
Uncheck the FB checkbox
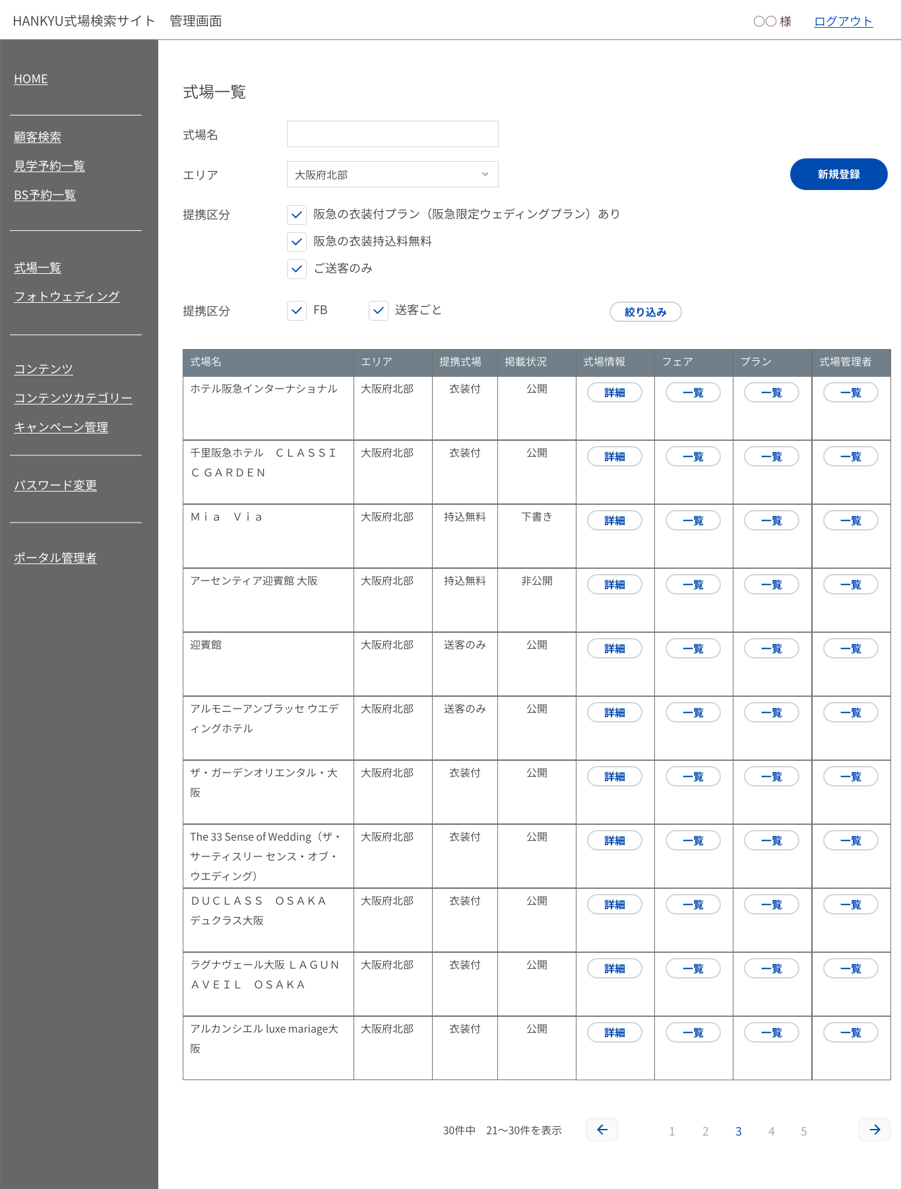click(297, 310)
